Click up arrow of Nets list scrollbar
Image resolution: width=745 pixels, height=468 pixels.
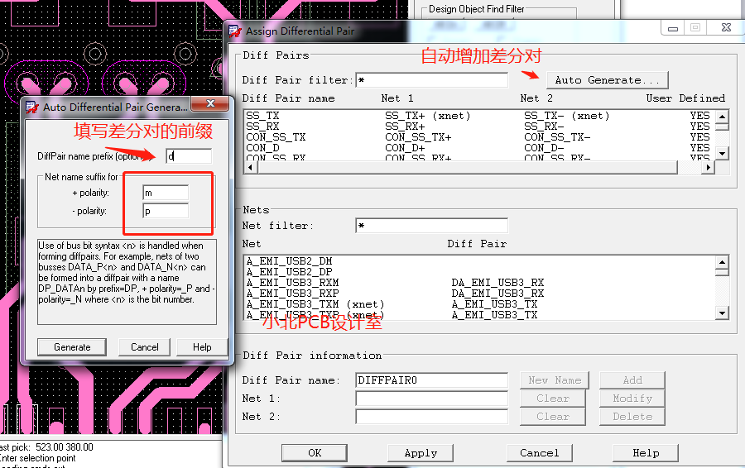pos(722,262)
